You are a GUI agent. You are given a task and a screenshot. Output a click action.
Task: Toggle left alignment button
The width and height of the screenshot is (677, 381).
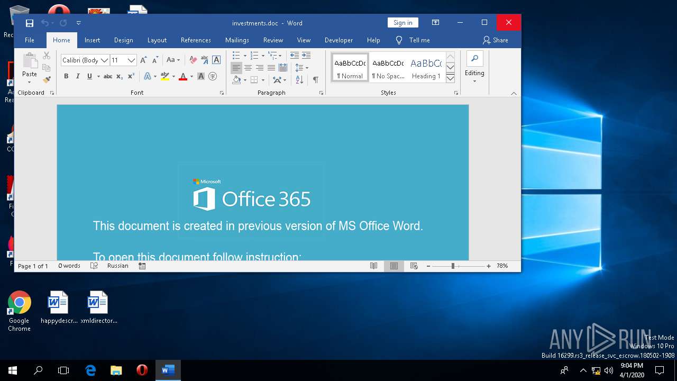(236, 68)
